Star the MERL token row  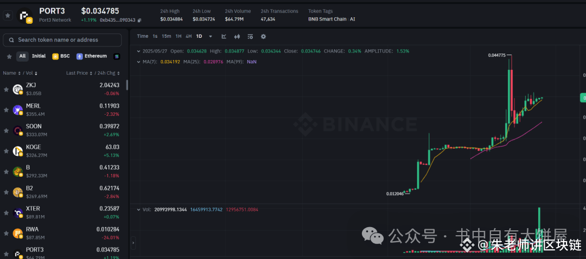pos(6,110)
